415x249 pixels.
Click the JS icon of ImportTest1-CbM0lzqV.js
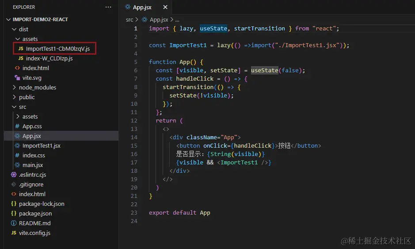point(21,48)
